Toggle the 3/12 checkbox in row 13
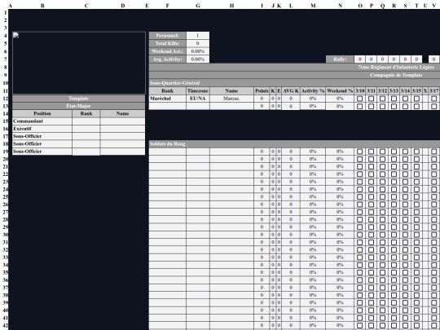Screen dimensions: 440x330 coord(382,106)
